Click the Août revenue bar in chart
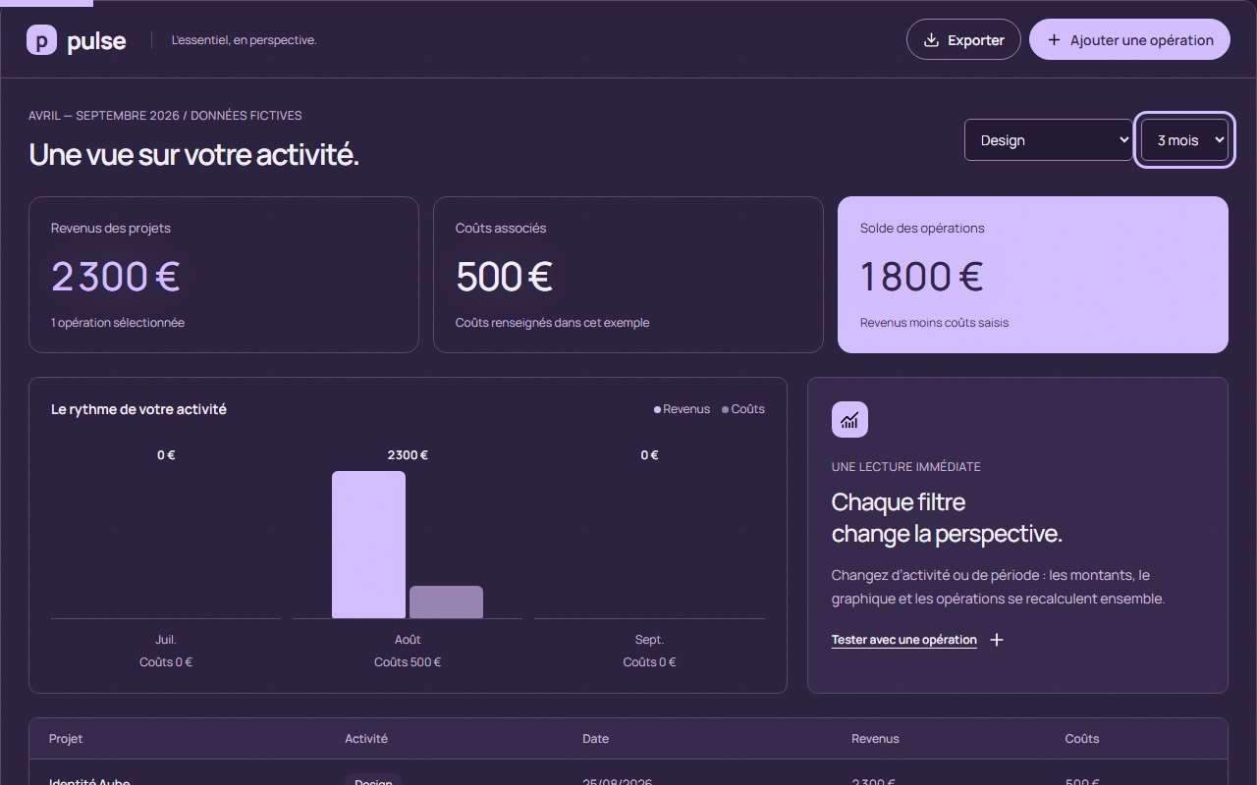1257x785 pixels. coord(368,545)
